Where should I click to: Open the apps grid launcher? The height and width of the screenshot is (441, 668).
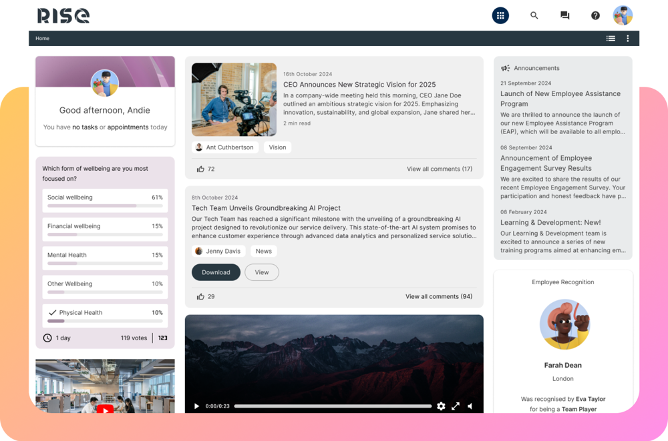500,15
